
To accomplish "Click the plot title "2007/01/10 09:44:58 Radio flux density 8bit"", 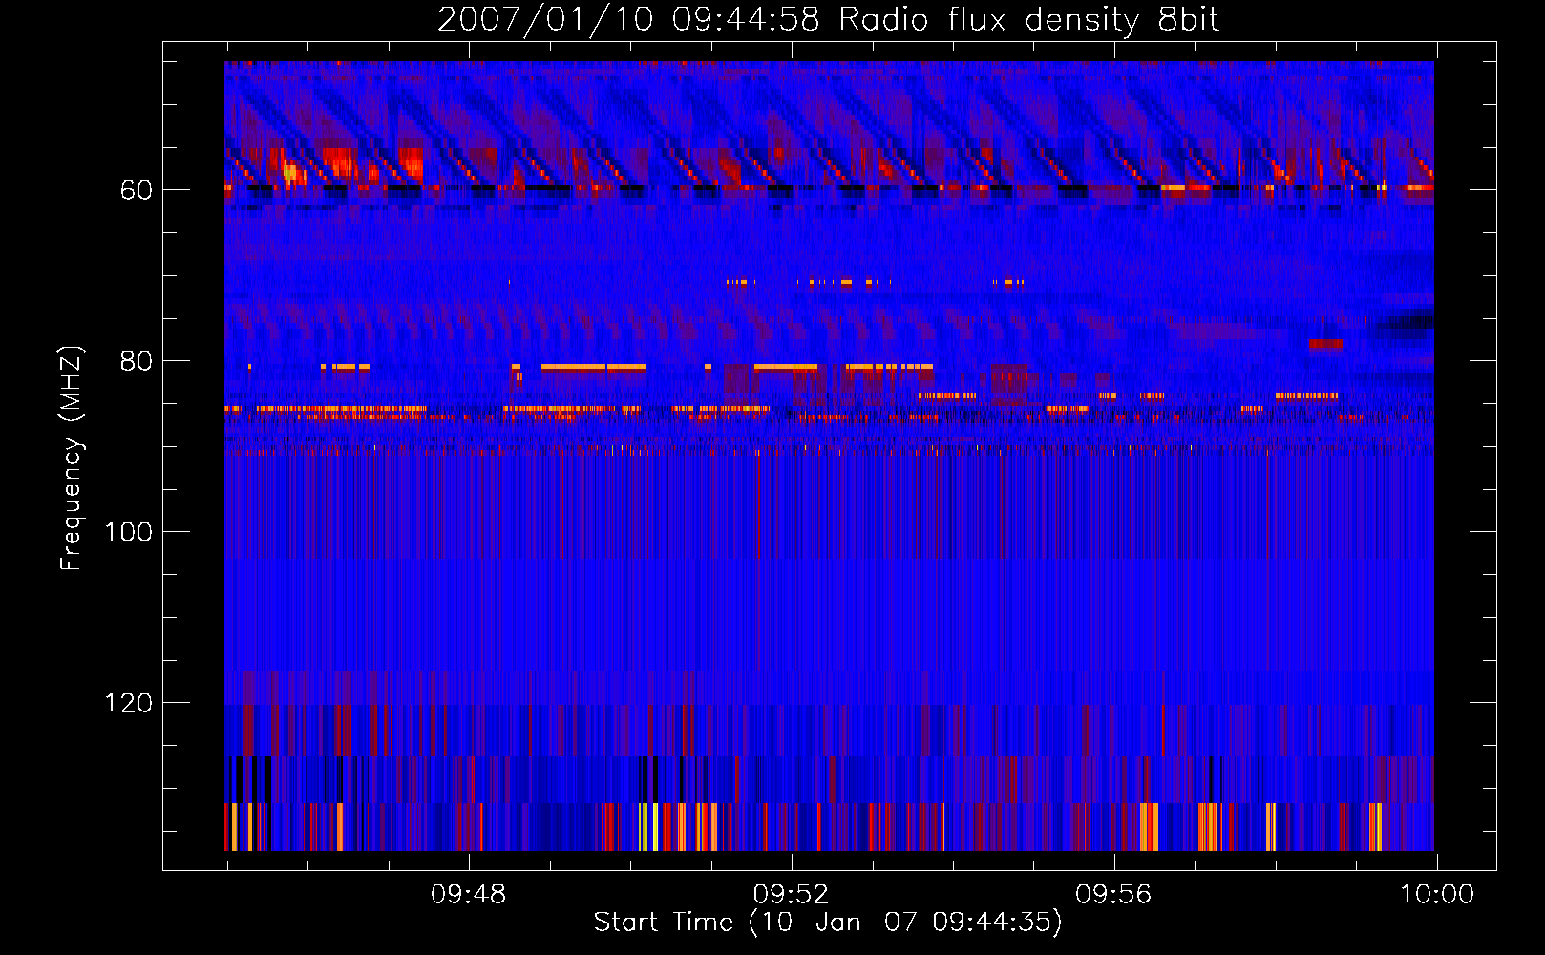I will 829,20.
